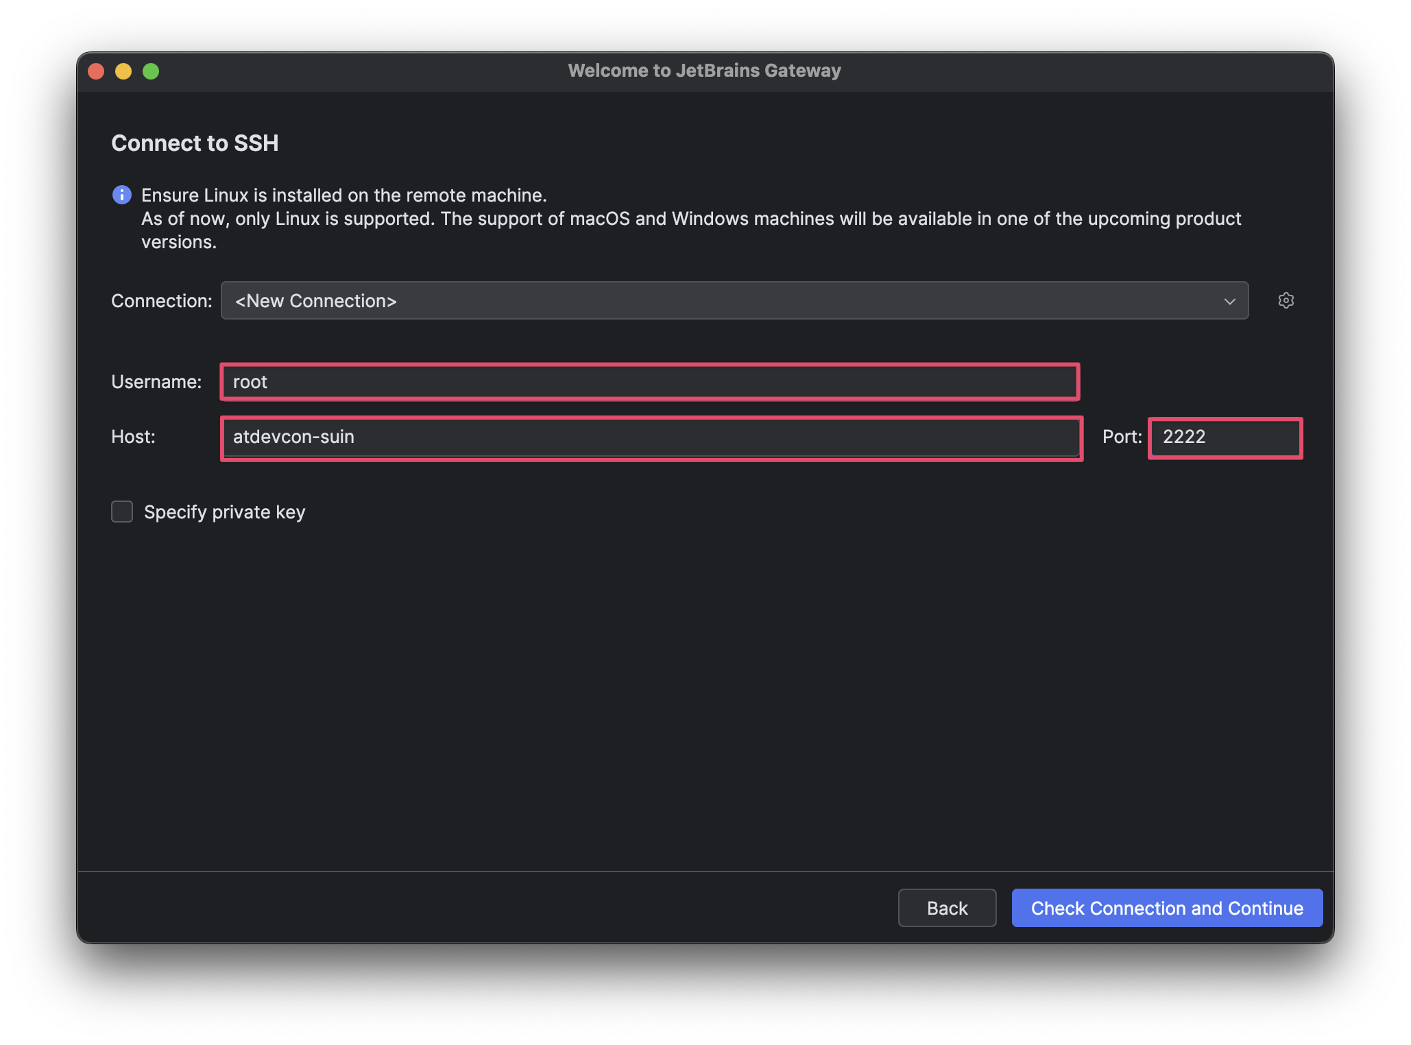The image size is (1411, 1045).
Task: Click the settings gear icon beside Connection
Action: (x=1286, y=300)
